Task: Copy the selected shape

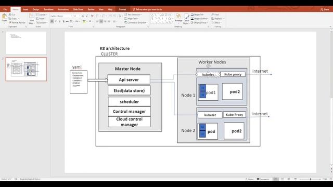Action: click(x=14, y=19)
